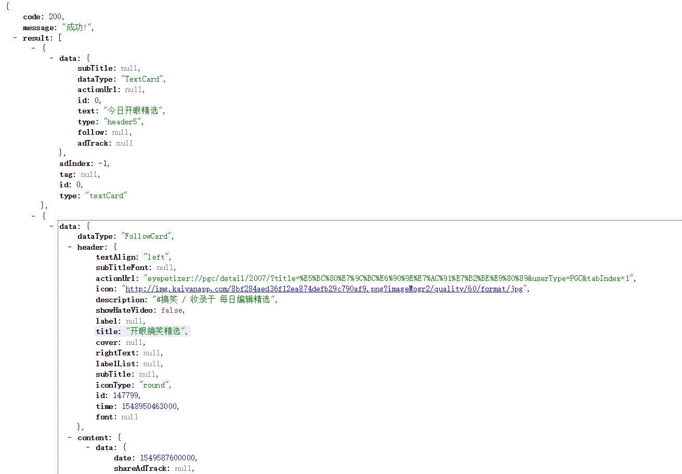
Task: Click the adTrack key
Action: pyautogui.click(x=93, y=143)
